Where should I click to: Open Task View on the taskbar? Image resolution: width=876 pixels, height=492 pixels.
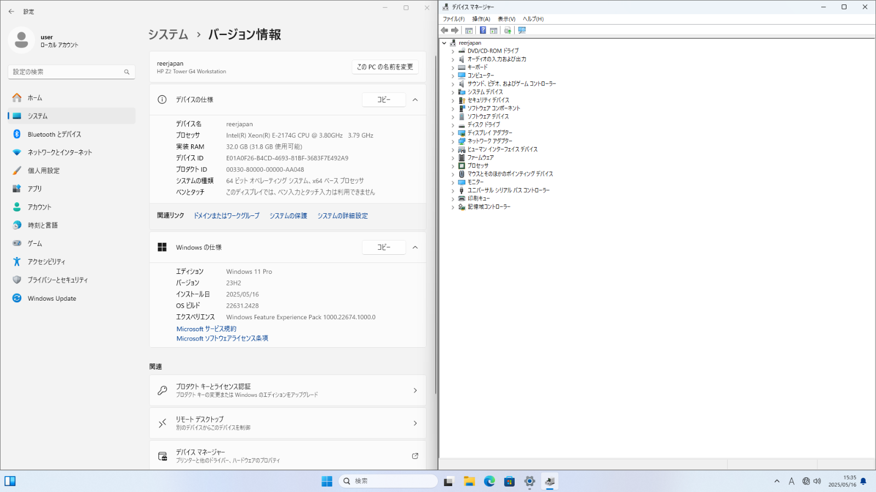[449, 481]
